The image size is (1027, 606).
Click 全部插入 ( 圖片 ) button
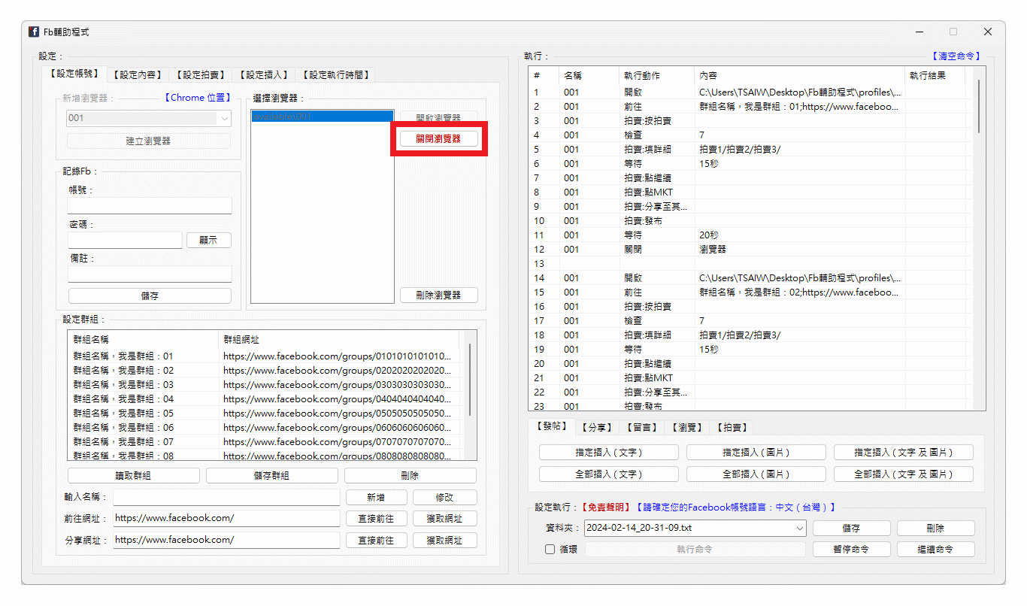click(756, 474)
